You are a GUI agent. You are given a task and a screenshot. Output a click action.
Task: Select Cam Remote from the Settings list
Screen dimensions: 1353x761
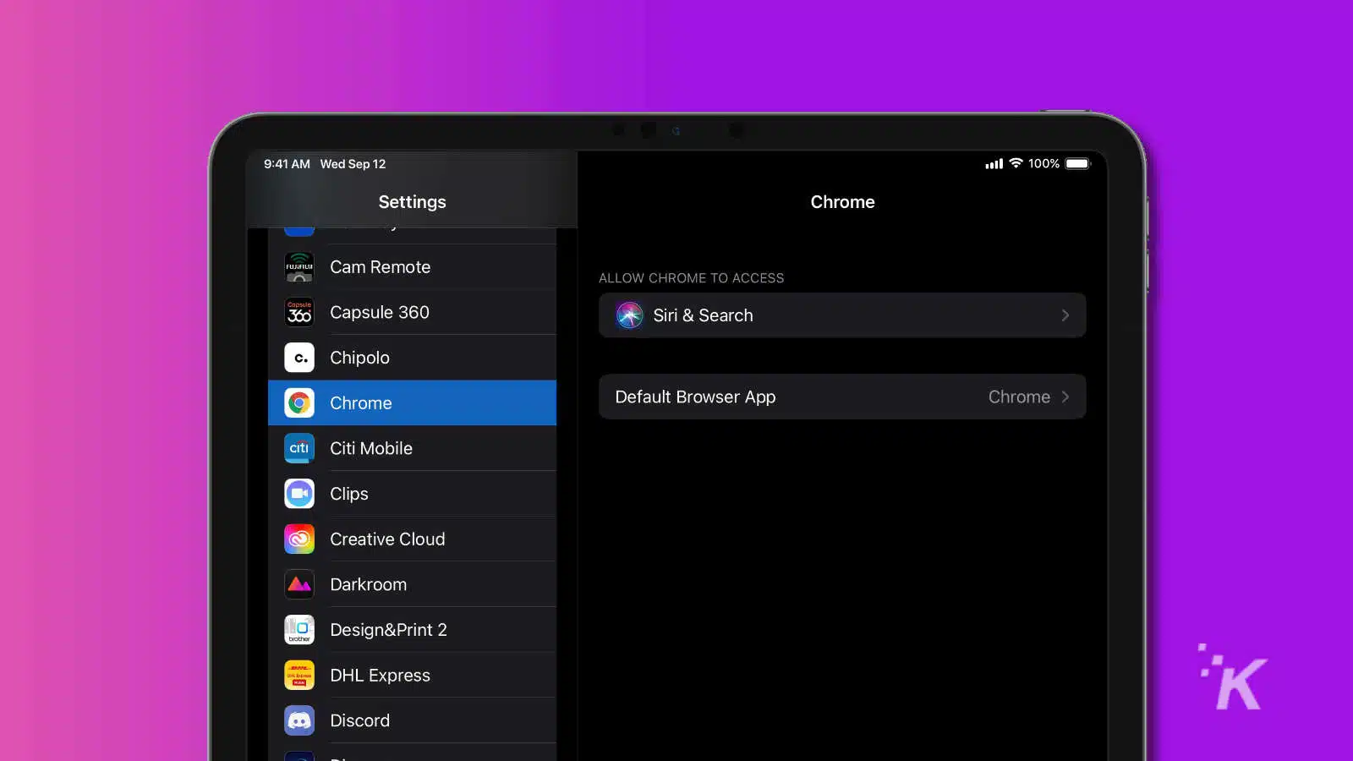[412, 266]
